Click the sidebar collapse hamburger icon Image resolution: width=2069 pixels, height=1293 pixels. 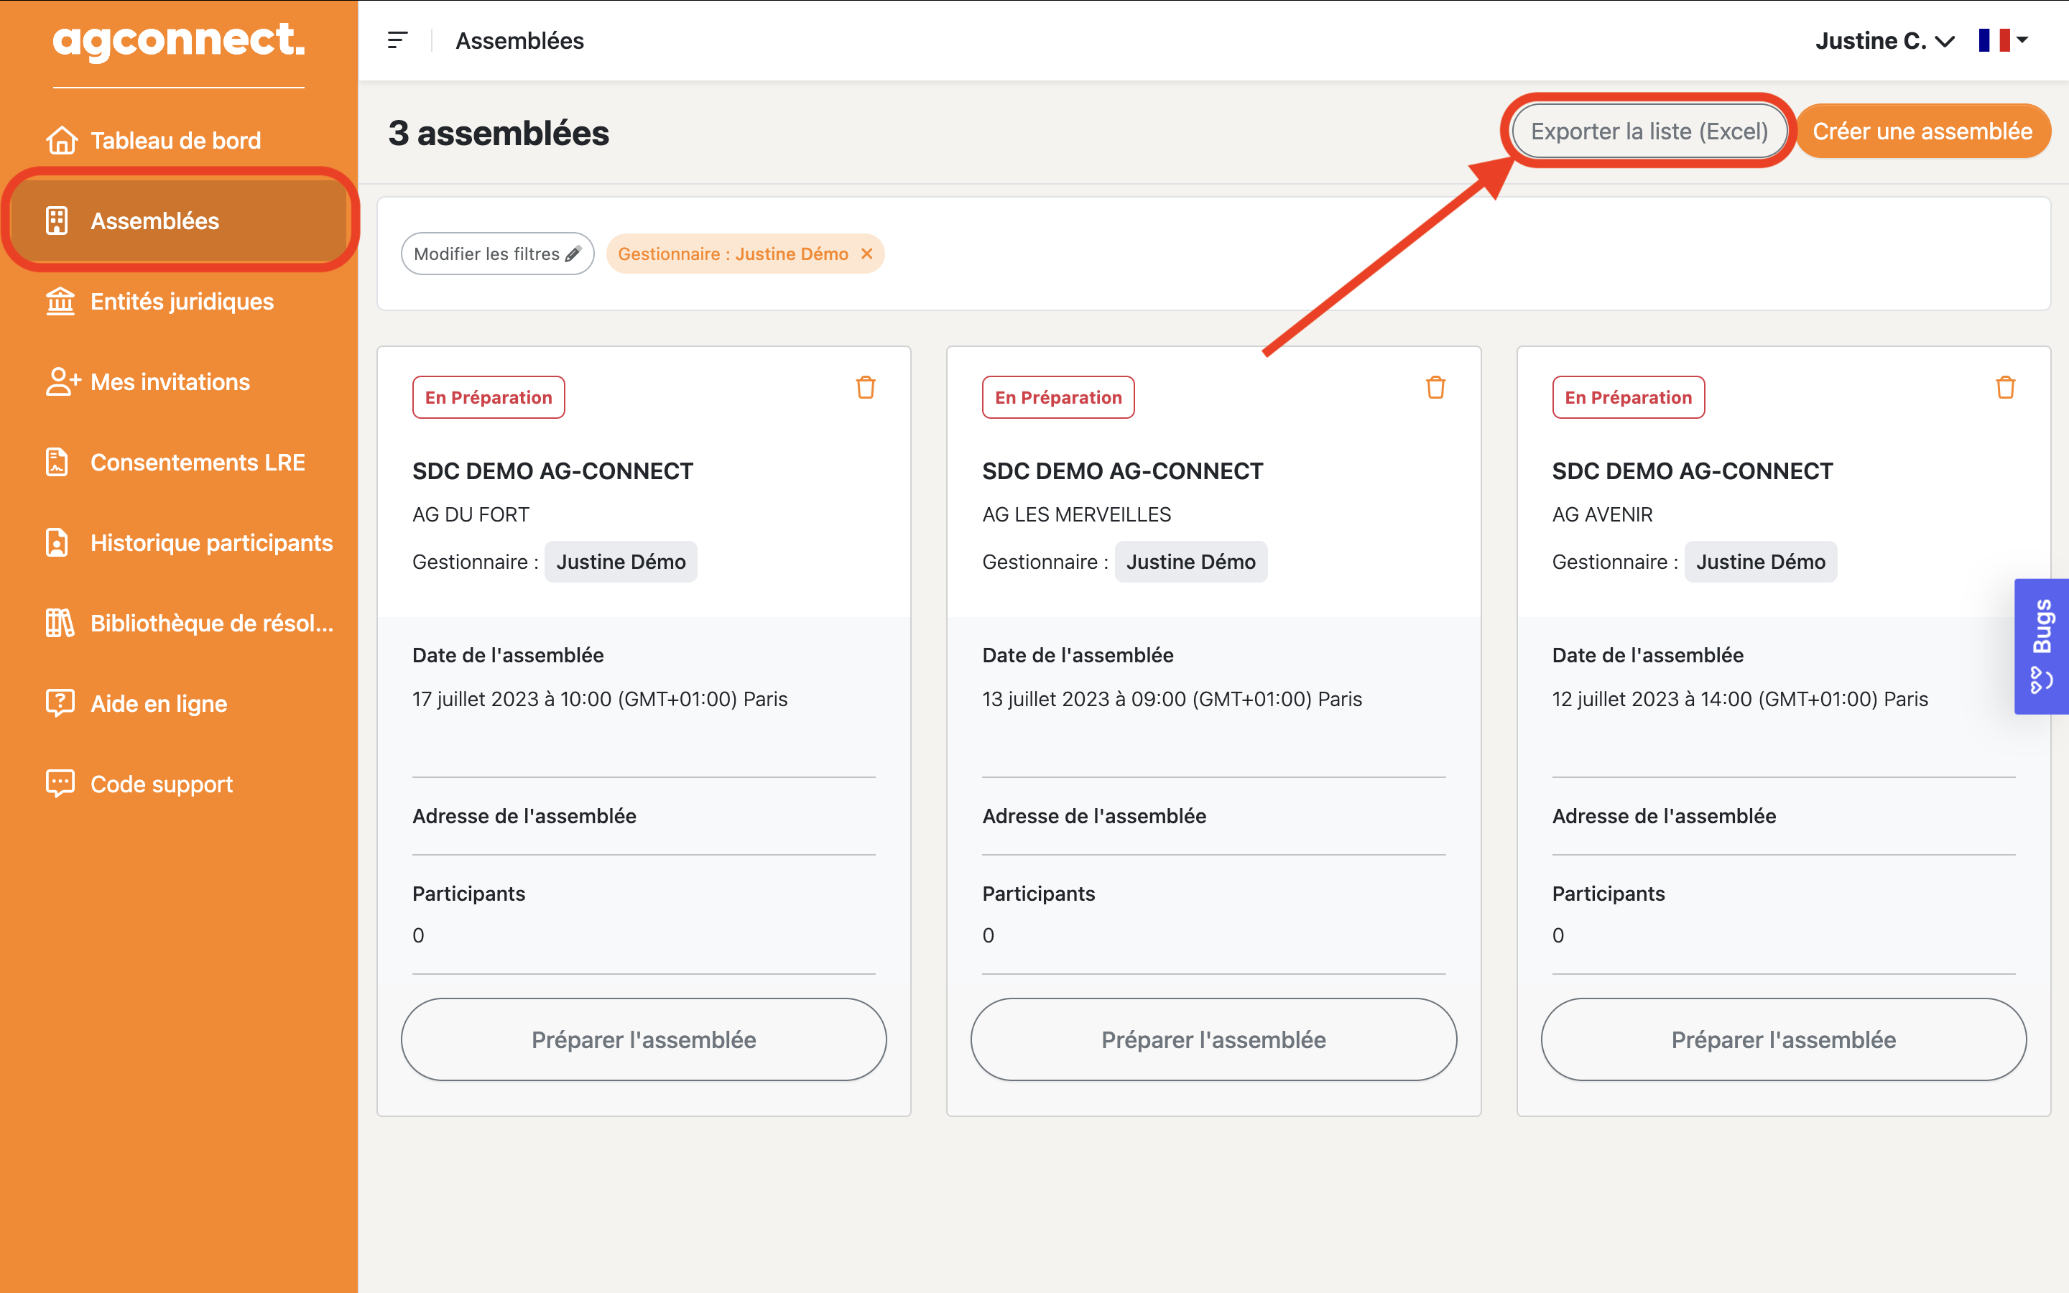point(397,40)
